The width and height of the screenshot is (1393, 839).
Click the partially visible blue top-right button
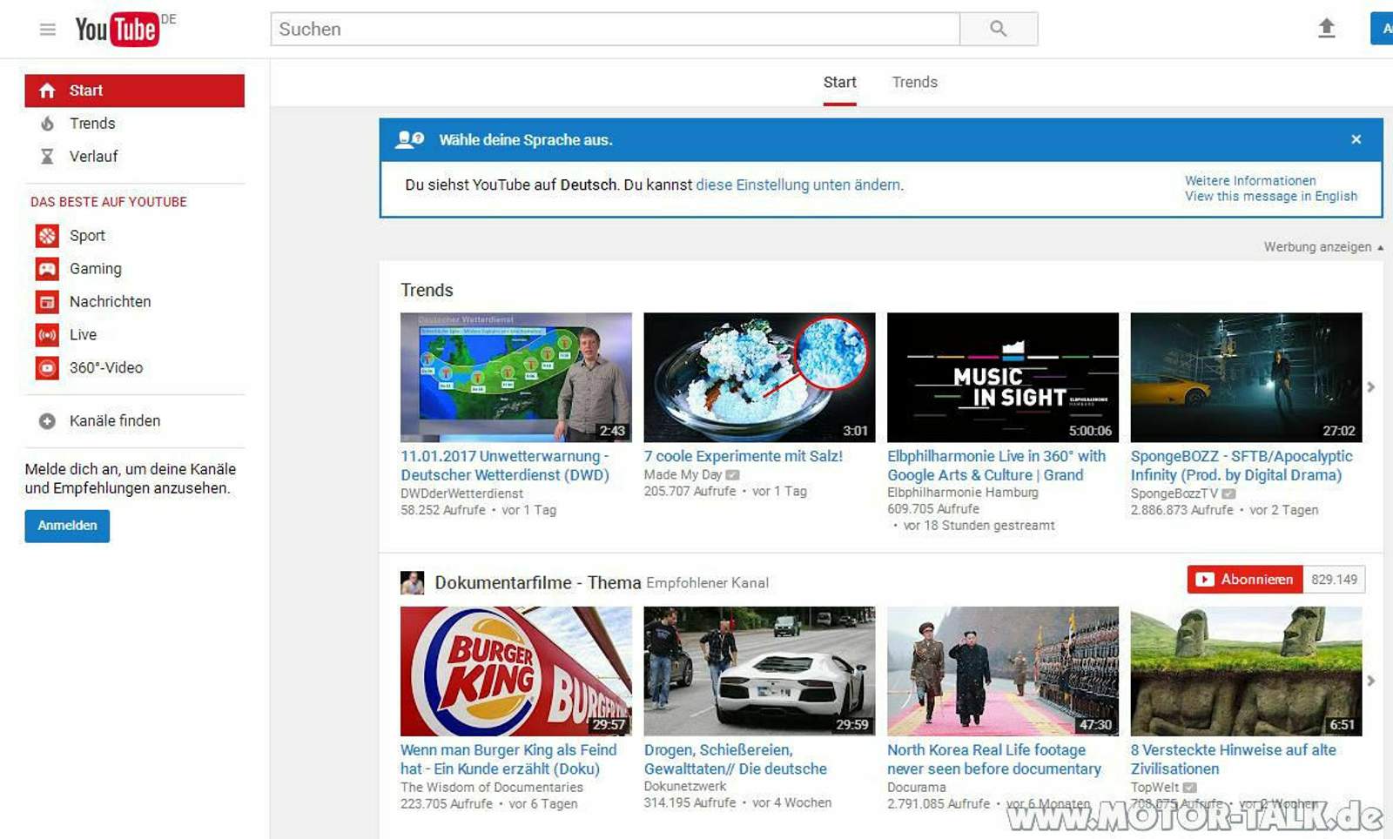(x=1383, y=29)
